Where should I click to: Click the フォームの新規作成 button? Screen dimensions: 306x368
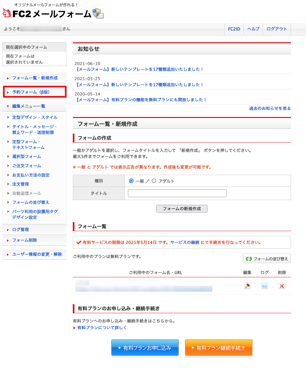182,209
